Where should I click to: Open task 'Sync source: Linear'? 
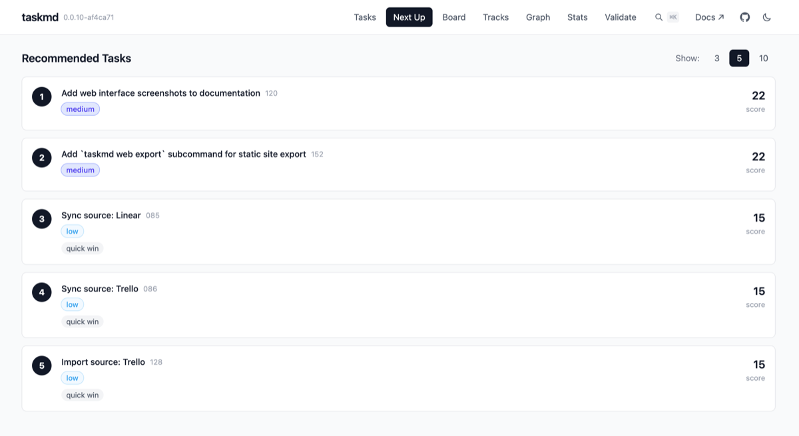click(x=100, y=215)
